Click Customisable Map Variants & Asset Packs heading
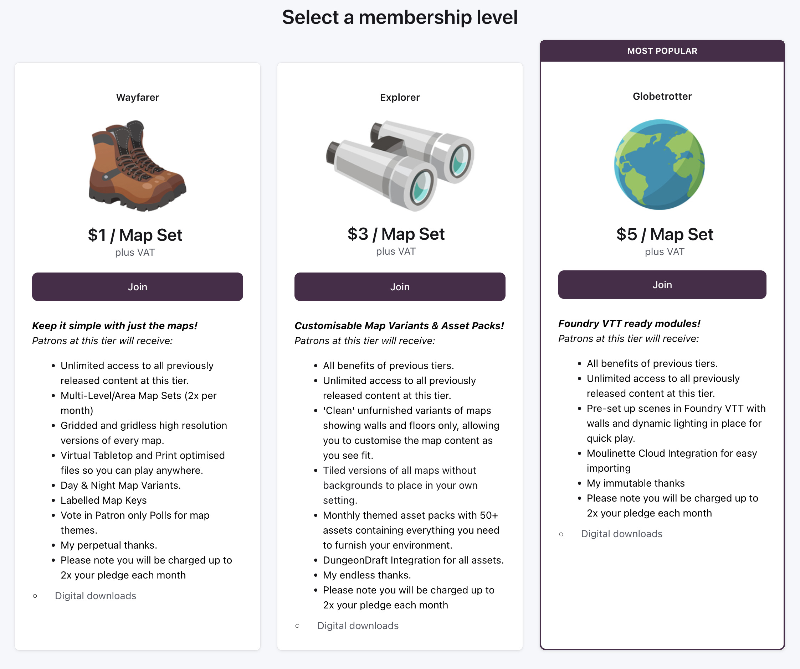Image resolution: width=800 pixels, height=669 pixels. click(x=399, y=326)
